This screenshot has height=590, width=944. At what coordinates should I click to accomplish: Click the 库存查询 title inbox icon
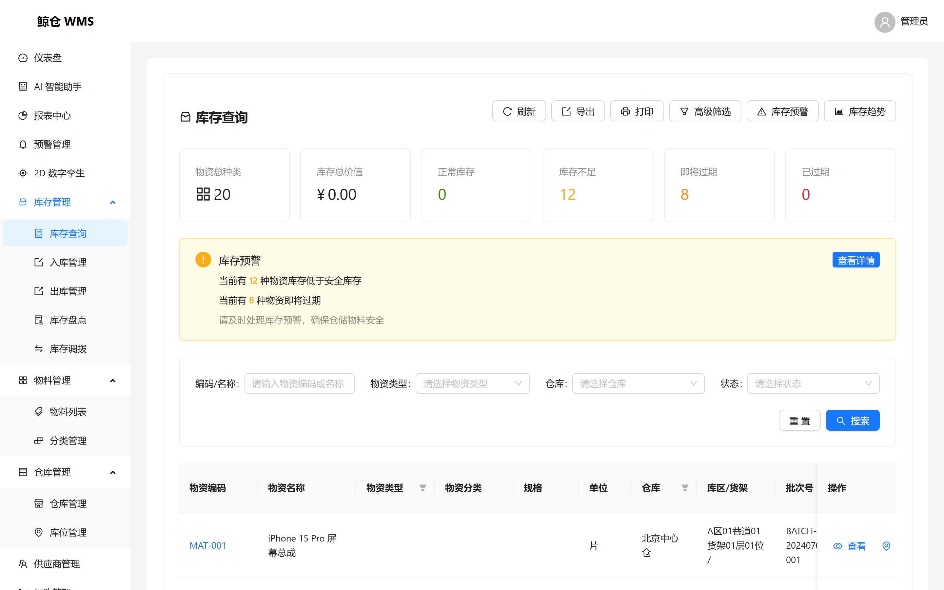(186, 117)
